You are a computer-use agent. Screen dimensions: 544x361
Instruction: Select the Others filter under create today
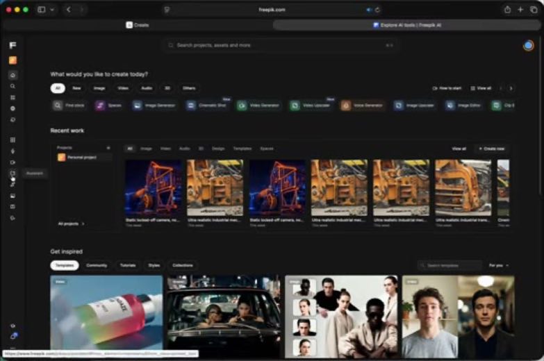coord(189,88)
